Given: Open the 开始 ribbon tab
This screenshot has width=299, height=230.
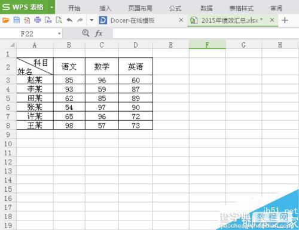Looking at the screenshot, I should click(x=74, y=8).
